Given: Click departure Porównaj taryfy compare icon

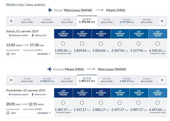Looking at the screenshot, I should click(x=10, y=35).
